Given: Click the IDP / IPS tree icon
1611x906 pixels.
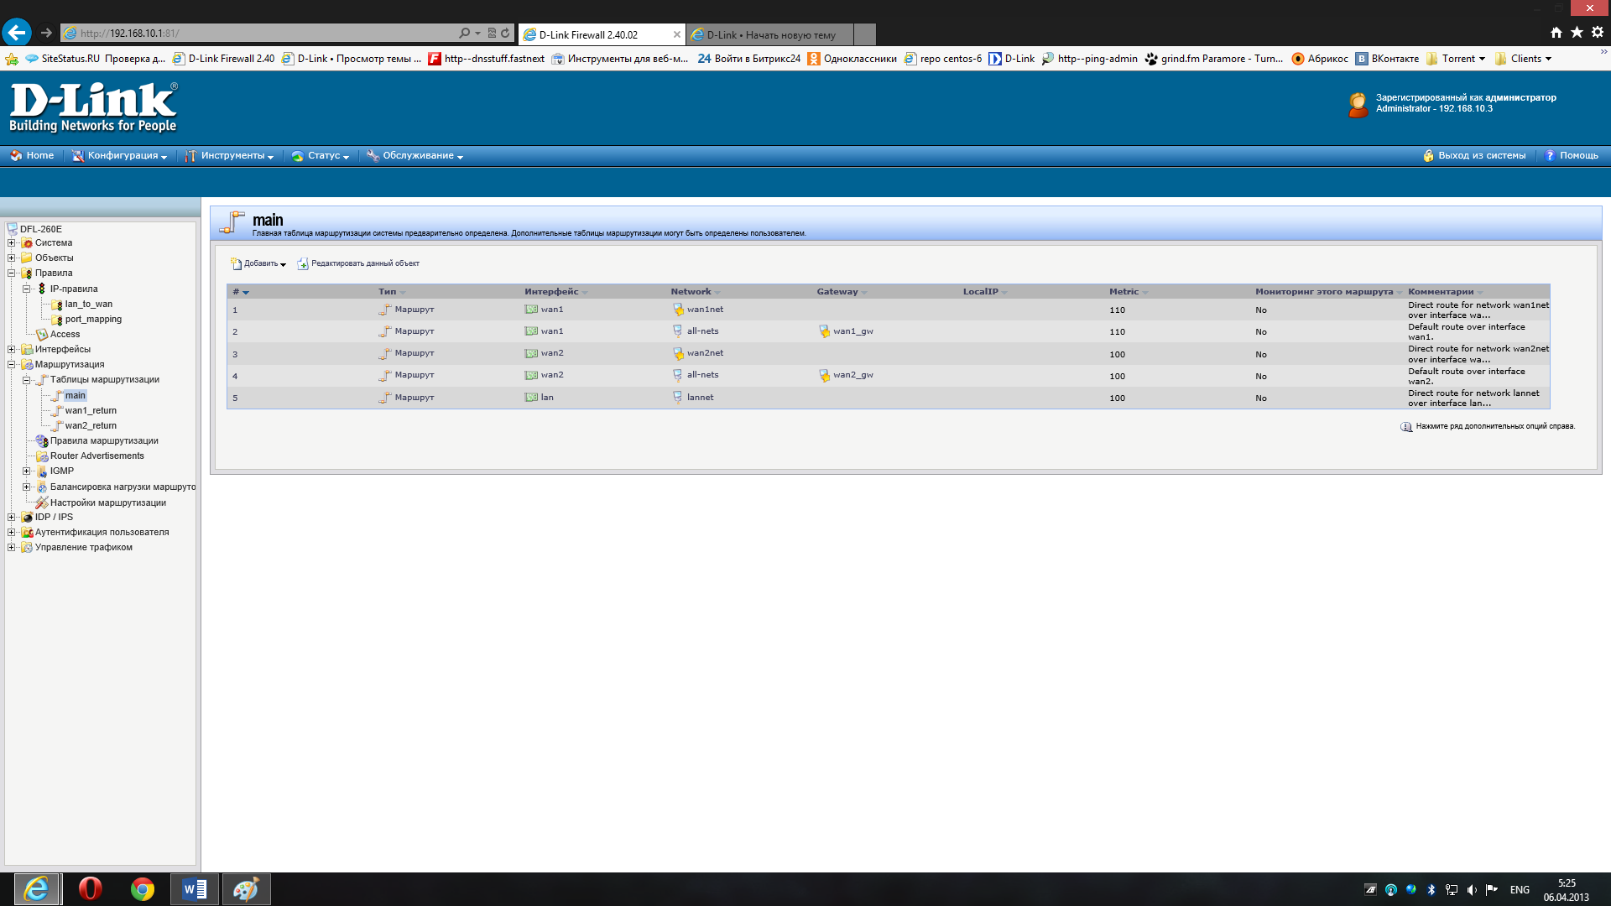Looking at the screenshot, I should pyautogui.click(x=27, y=518).
